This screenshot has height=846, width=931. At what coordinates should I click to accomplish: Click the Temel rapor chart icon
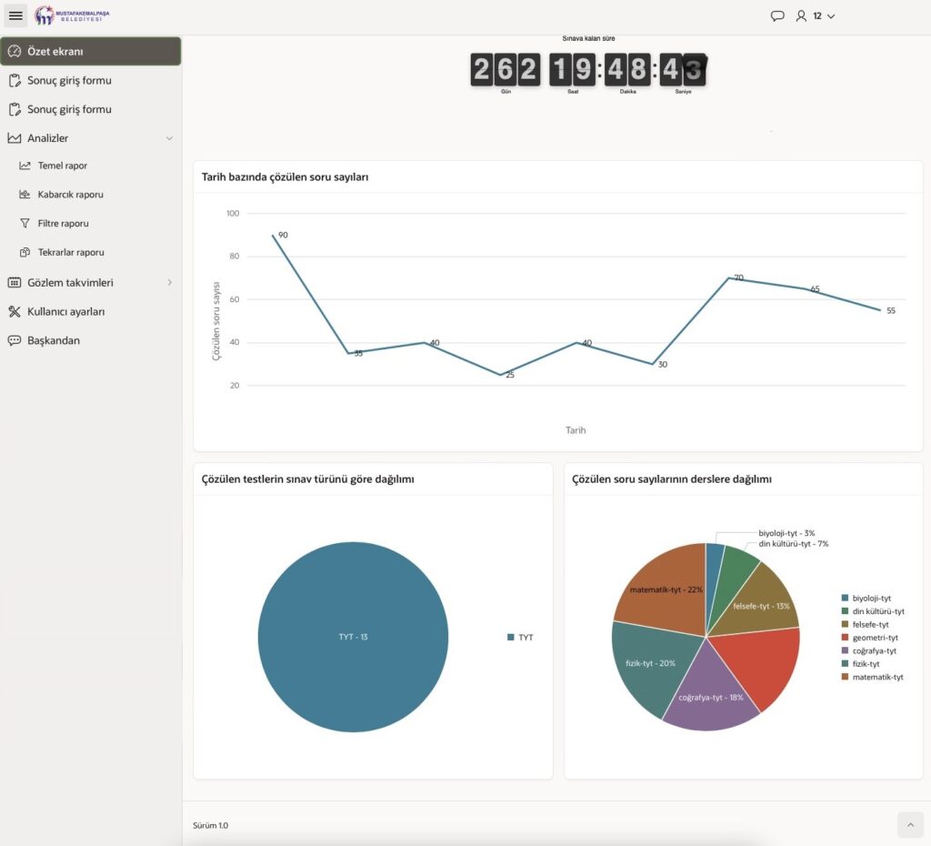coord(25,166)
